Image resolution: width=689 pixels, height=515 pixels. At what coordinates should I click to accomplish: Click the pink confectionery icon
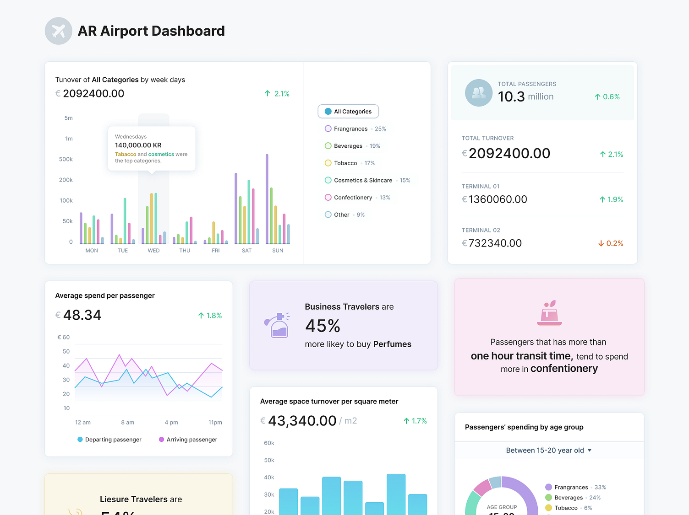[549, 312]
